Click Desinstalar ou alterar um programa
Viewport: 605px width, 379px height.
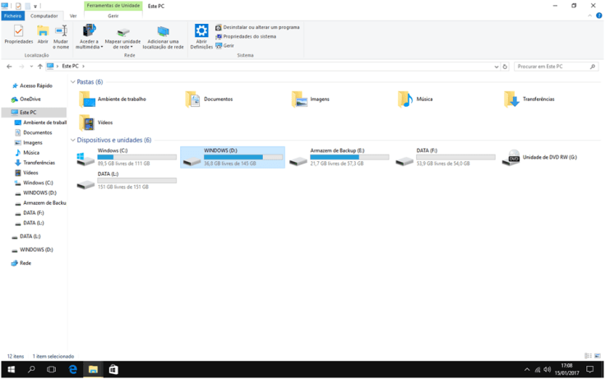[256, 27]
